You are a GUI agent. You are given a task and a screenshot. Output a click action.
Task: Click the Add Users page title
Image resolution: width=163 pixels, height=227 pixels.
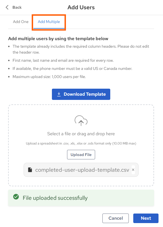coord(81,7)
